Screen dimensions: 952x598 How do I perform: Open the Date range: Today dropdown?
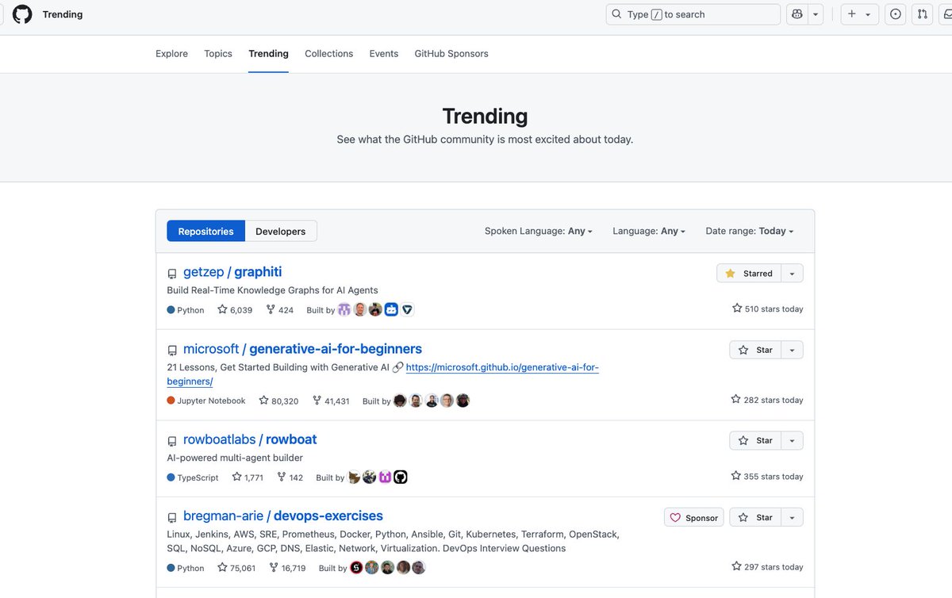(x=750, y=232)
